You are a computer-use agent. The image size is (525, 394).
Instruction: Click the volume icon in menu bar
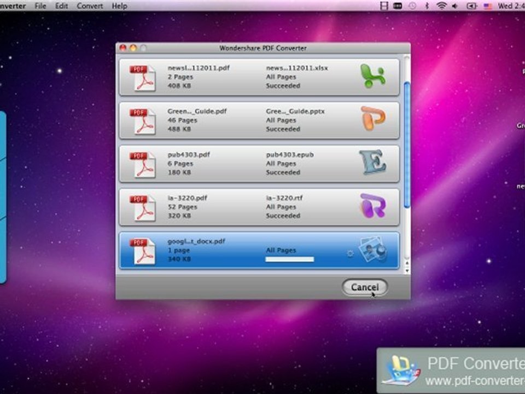(454, 6)
